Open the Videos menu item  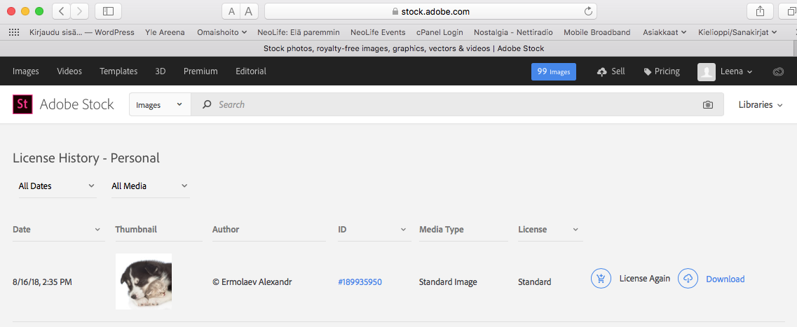pos(69,71)
